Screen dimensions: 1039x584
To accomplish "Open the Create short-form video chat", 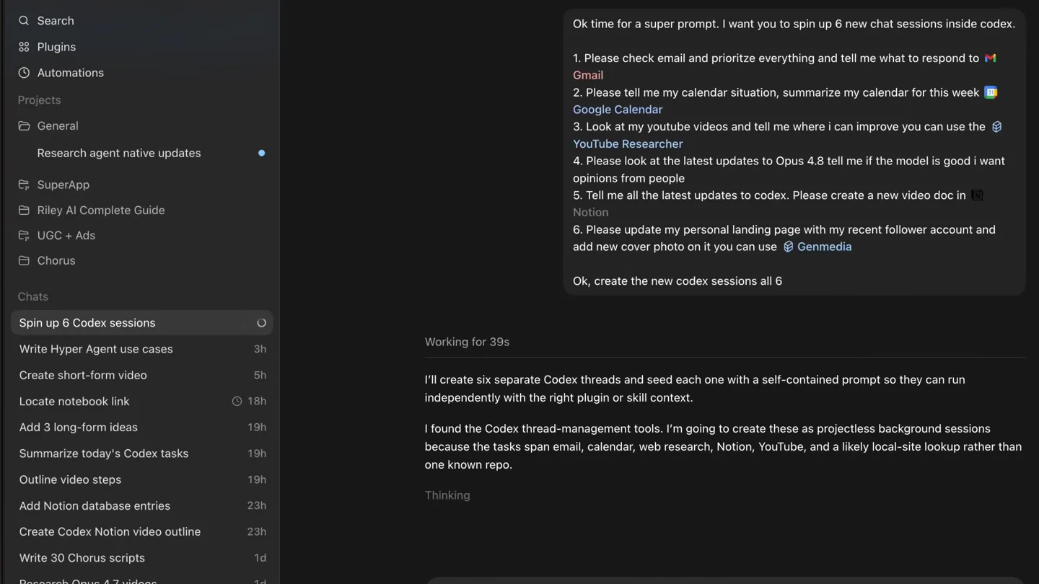I will pos(141,376).
